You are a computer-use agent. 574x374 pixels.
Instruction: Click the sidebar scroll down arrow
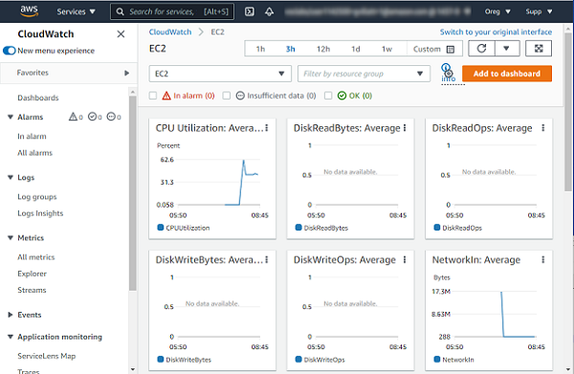(x=133, y=369)
